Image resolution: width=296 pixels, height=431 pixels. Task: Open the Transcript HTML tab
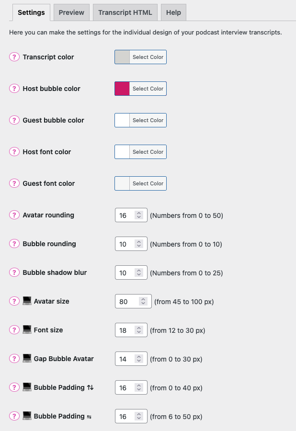125,12
